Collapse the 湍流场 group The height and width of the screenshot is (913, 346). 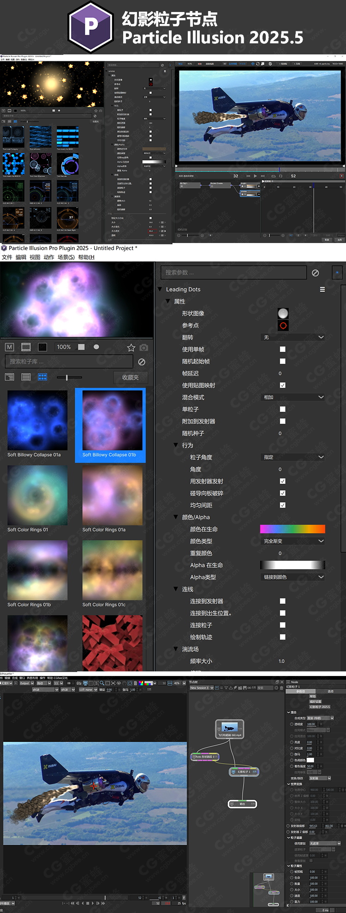(176, 649)
